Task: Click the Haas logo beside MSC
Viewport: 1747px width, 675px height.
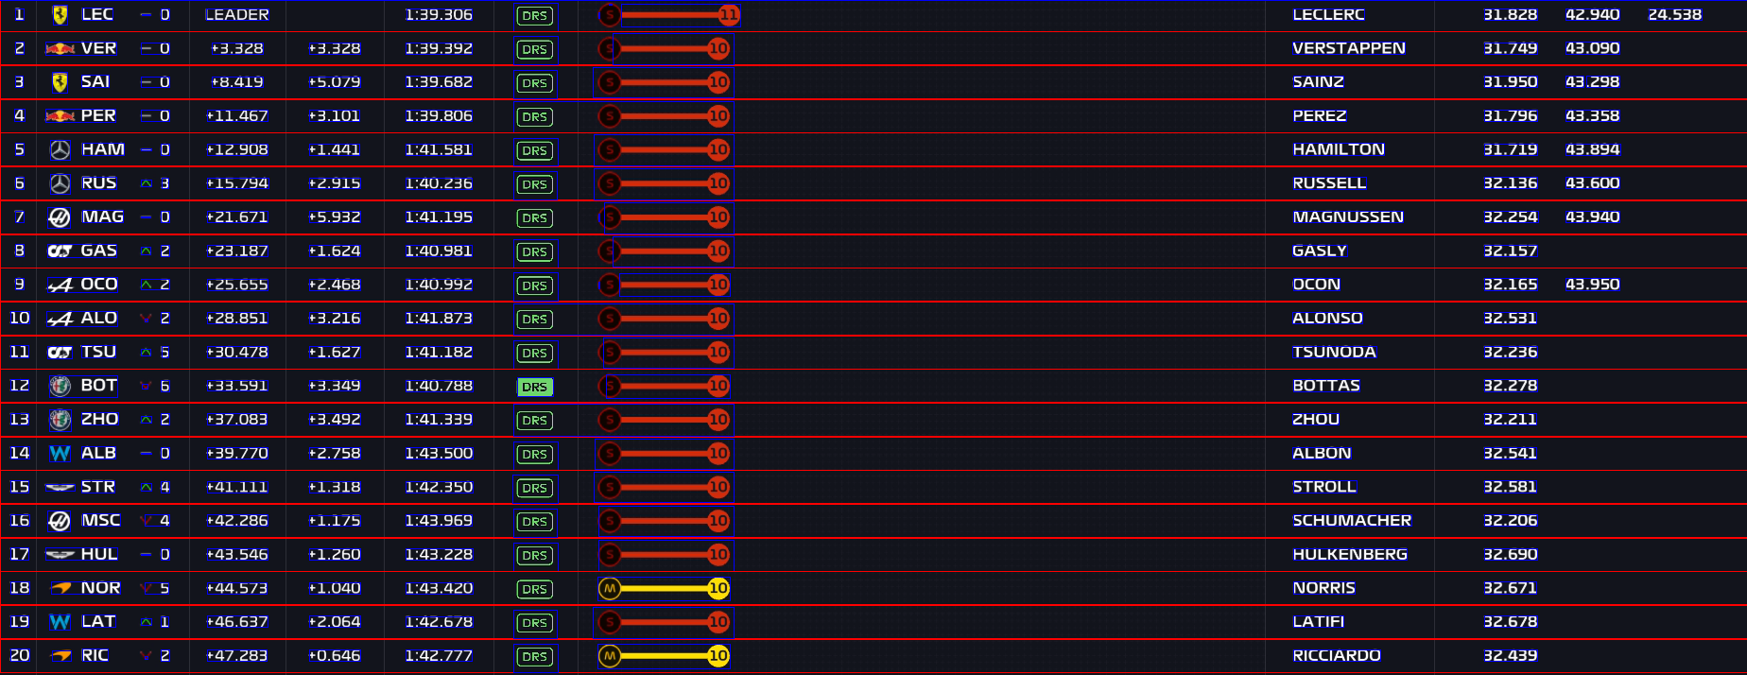Action: click(60, 521)
